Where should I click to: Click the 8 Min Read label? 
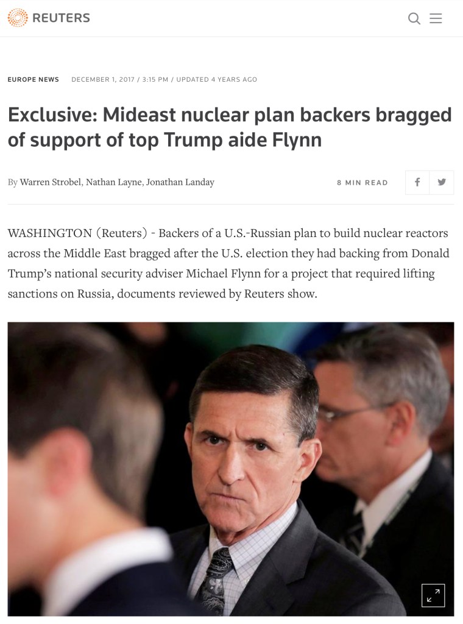tap(362, 183)
